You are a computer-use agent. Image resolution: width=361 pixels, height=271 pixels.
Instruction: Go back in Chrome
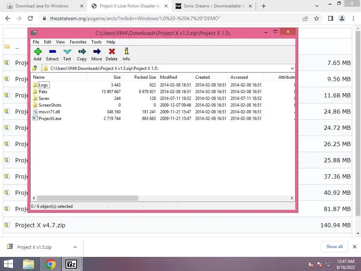coord(8,18)
